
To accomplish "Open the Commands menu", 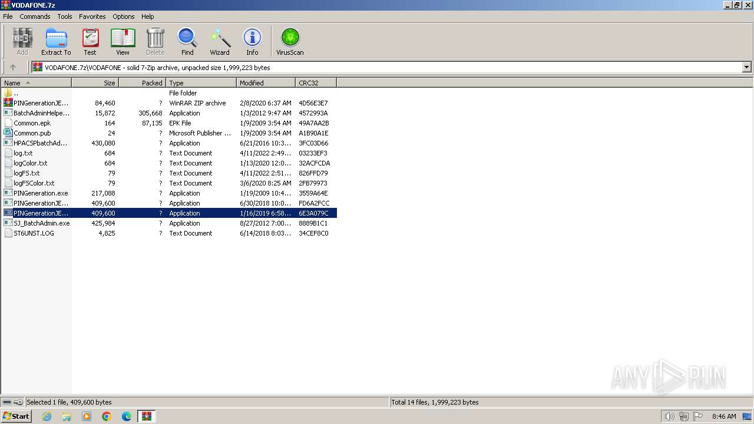I will coord(35,16).
